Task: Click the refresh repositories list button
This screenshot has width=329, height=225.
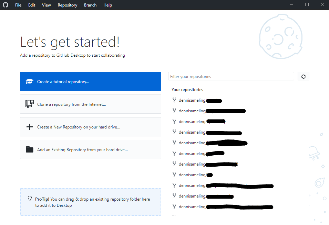Action: [x=304, y=76]
